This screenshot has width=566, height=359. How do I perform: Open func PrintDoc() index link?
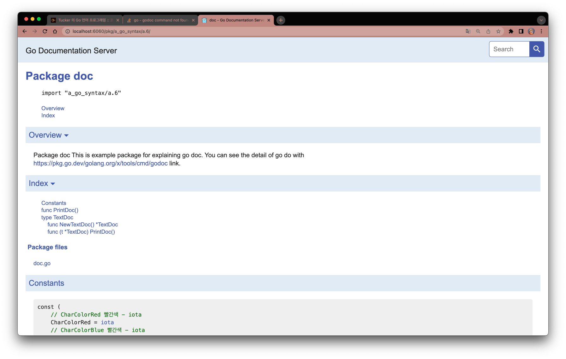(x=60, y=210)
